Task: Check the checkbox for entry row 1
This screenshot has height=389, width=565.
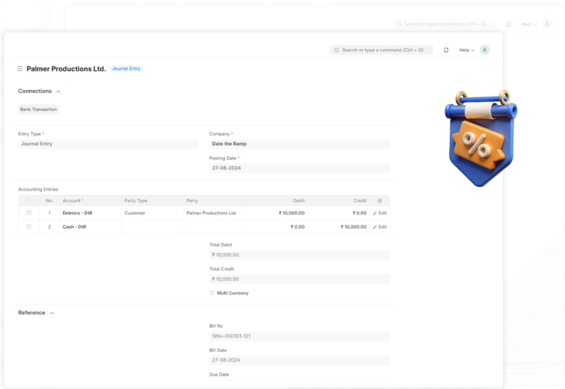Action: (28, 213)
